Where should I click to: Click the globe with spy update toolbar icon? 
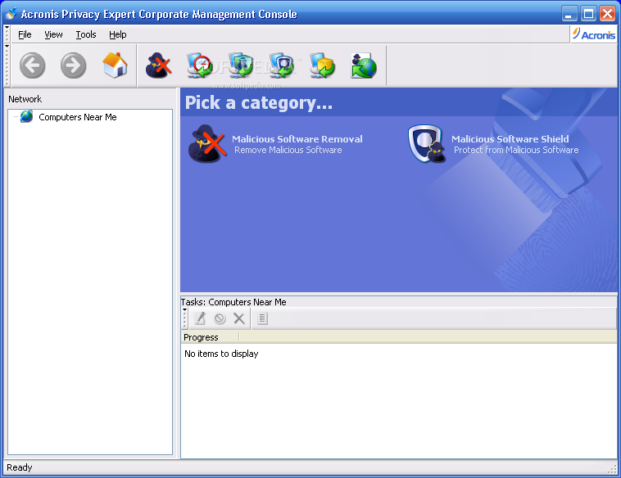[364, 65]
